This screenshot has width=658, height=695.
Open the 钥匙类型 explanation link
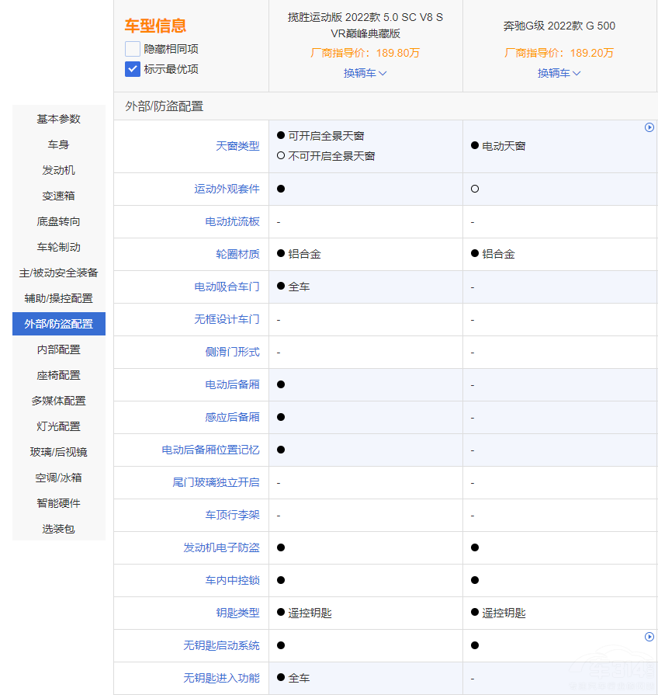pyautogui.click(x=237, y=613)
